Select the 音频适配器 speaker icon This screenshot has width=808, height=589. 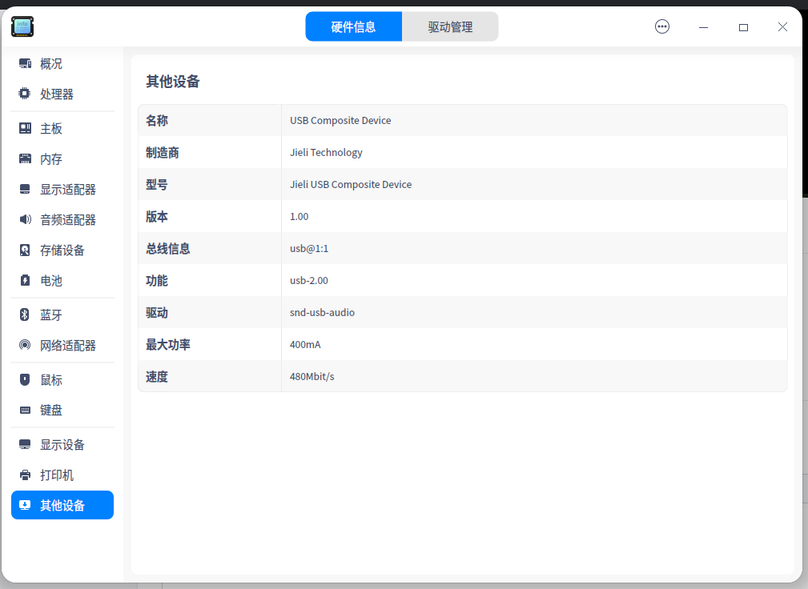click(x=25, y=219)
